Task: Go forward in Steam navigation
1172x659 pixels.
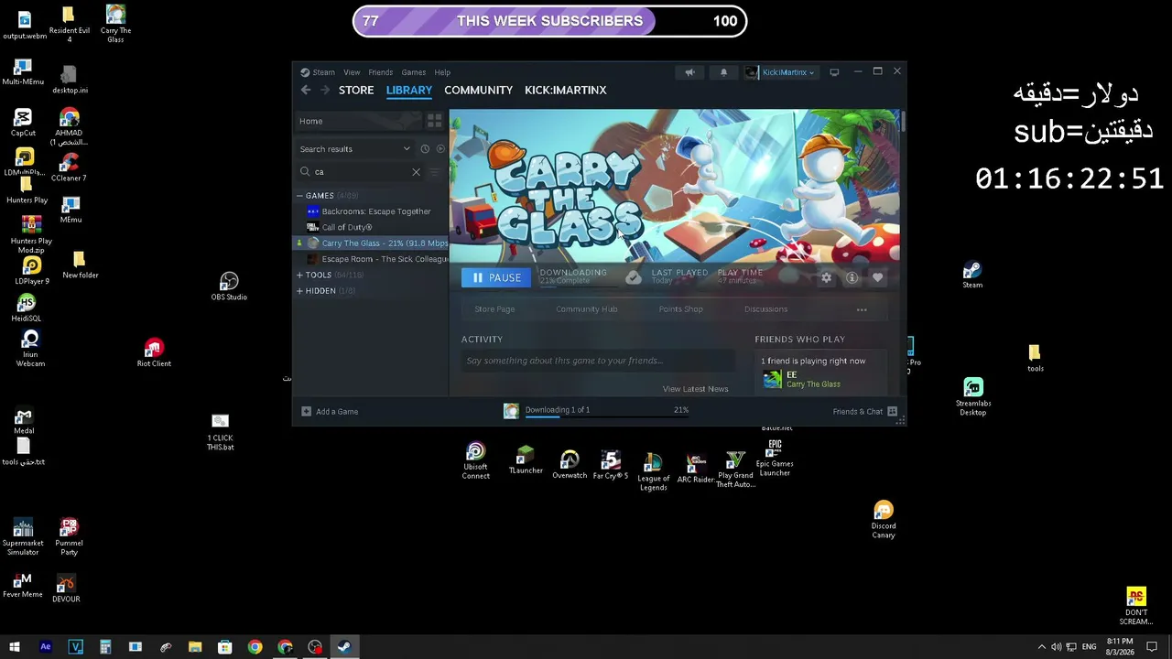Action: click(x=324, y=90)
